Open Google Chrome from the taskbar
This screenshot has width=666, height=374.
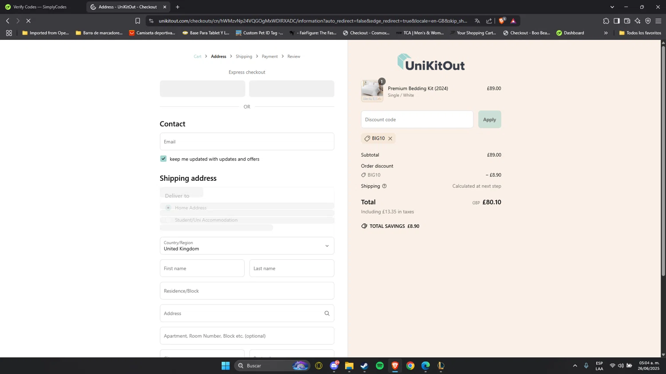point(410,366)
